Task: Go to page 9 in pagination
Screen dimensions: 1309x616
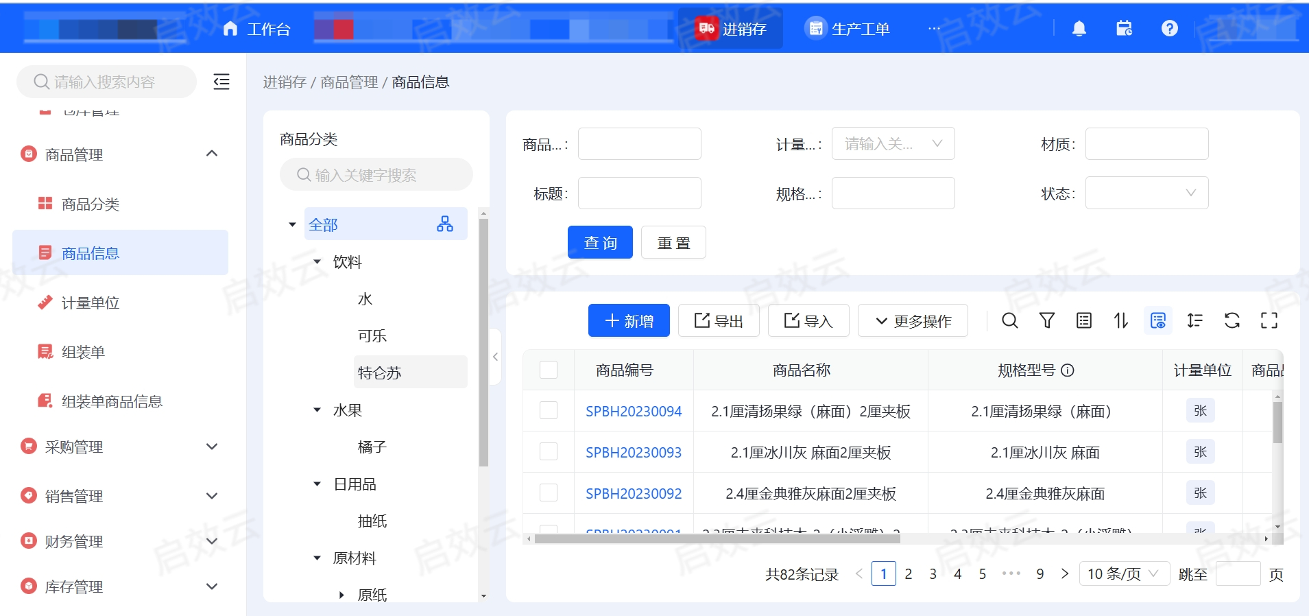Action: (1040, 573)
